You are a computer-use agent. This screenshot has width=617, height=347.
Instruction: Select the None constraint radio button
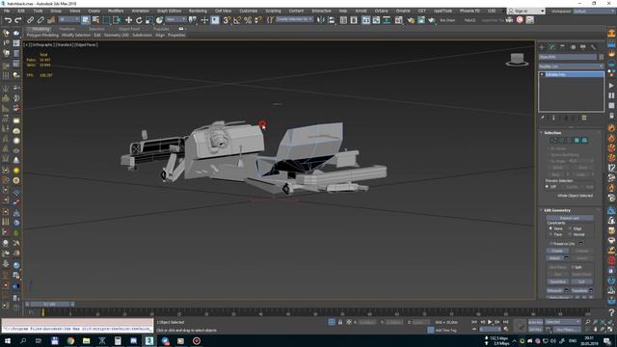[x=550, y=228]
